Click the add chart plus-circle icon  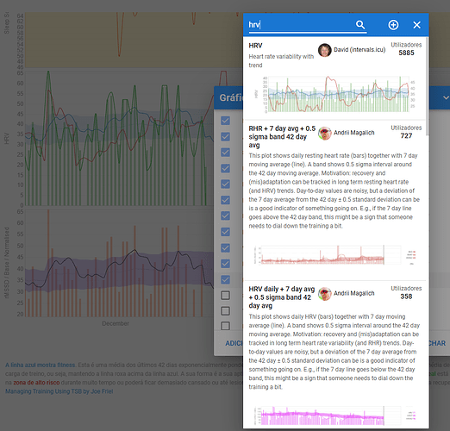393,25
